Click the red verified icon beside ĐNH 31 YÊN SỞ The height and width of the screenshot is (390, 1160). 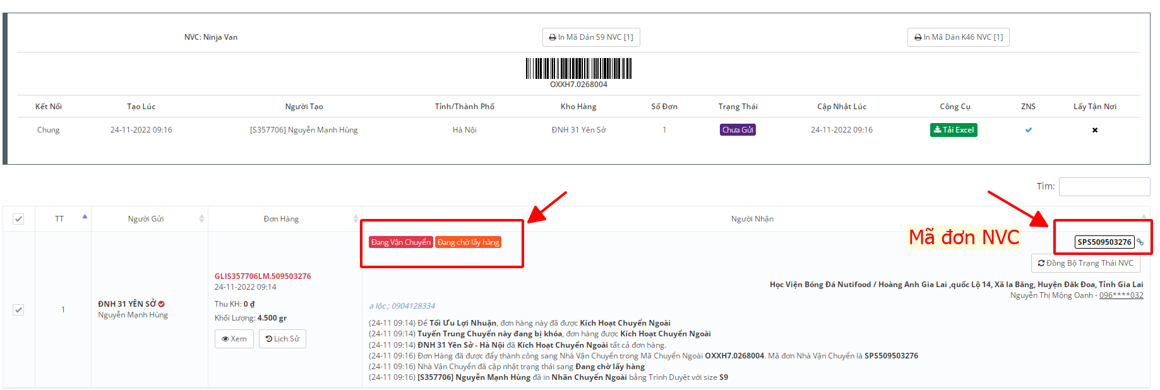pyautogui.click(x=162, y=304)
